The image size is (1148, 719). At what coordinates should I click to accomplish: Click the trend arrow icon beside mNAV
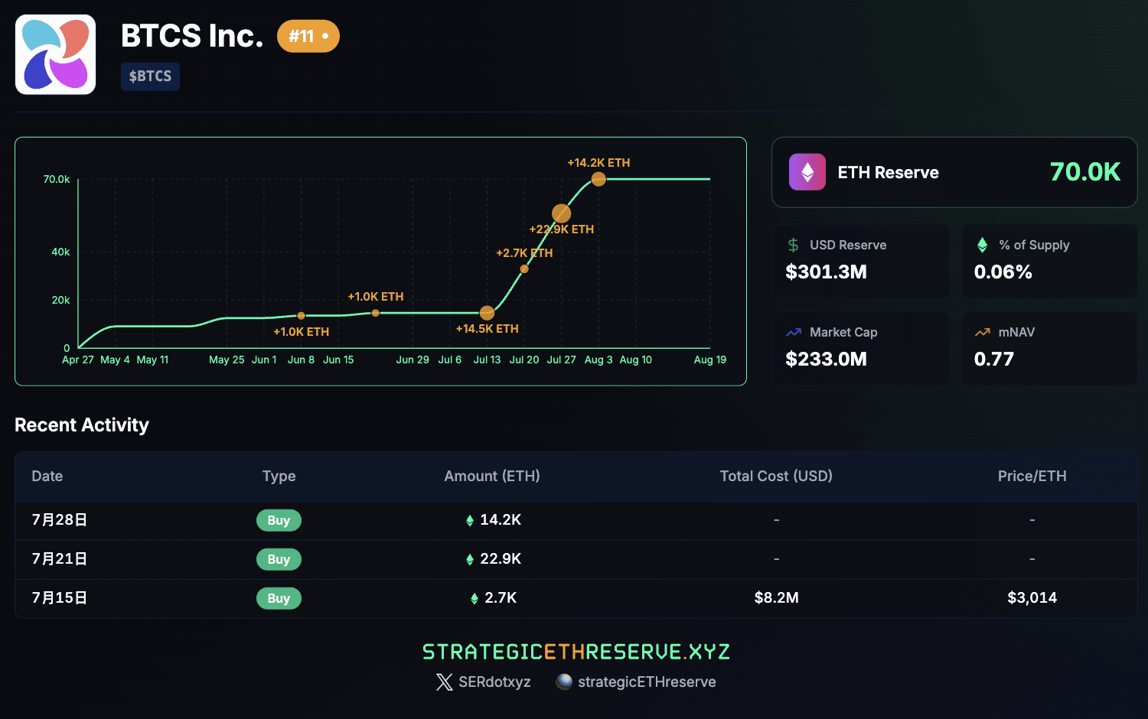click(x=982, y=332)
